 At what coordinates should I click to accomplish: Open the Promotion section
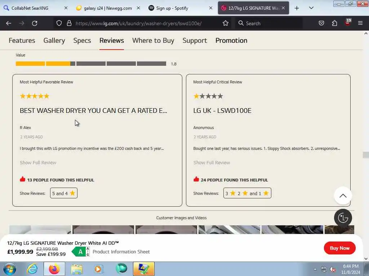(x=231, y=40)
